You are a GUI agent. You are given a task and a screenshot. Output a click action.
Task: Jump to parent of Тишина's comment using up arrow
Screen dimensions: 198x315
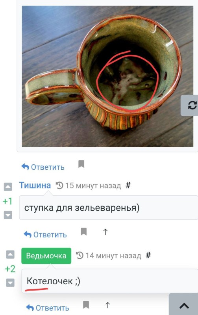(105, 232)
